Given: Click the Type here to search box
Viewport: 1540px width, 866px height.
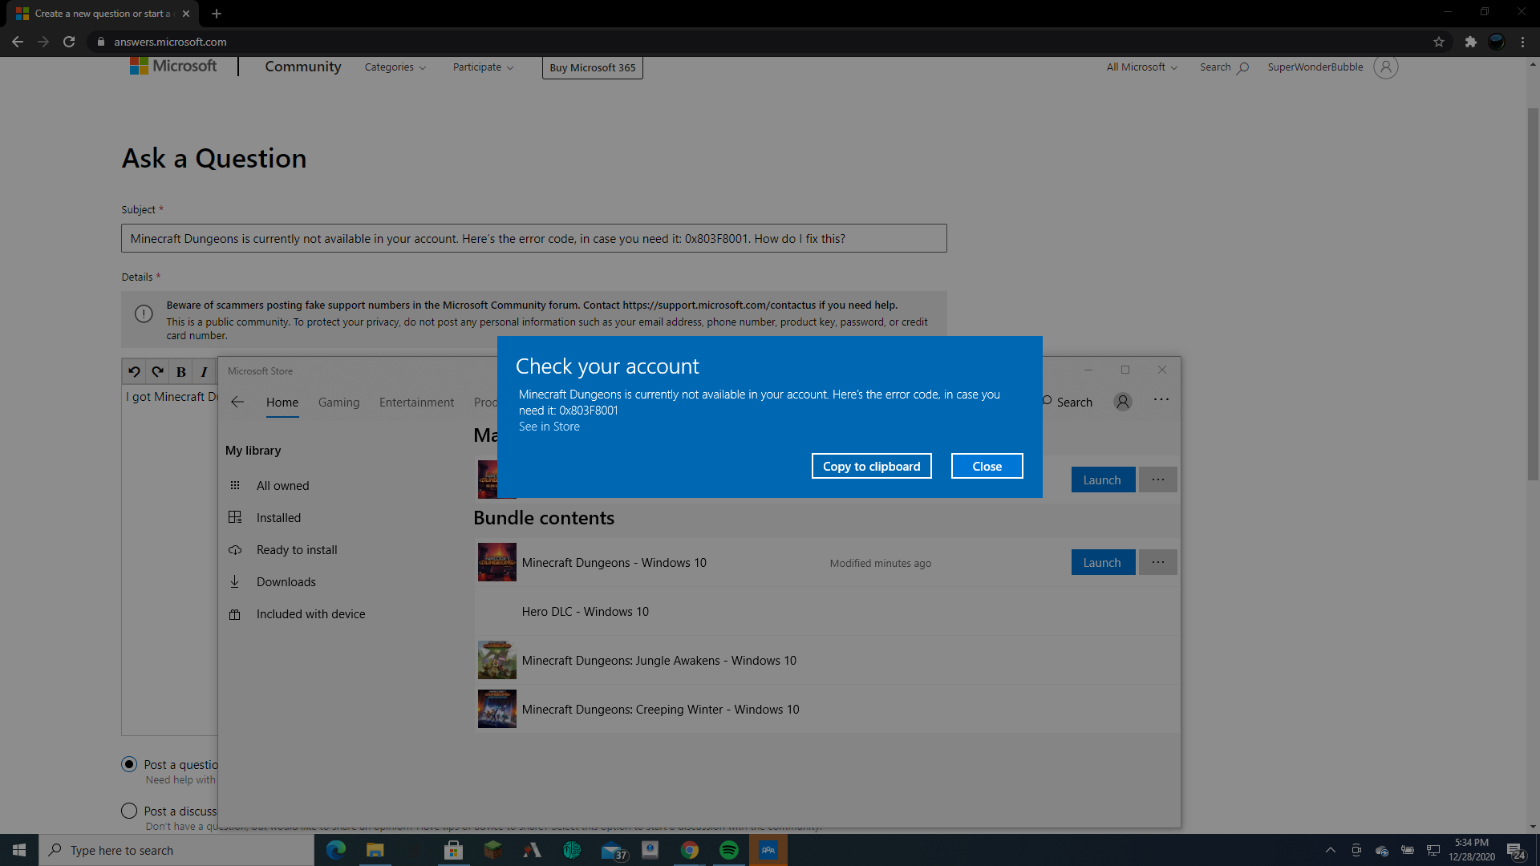Looking at the screenshot, I should pyautogui.click(x=176, y=850).
